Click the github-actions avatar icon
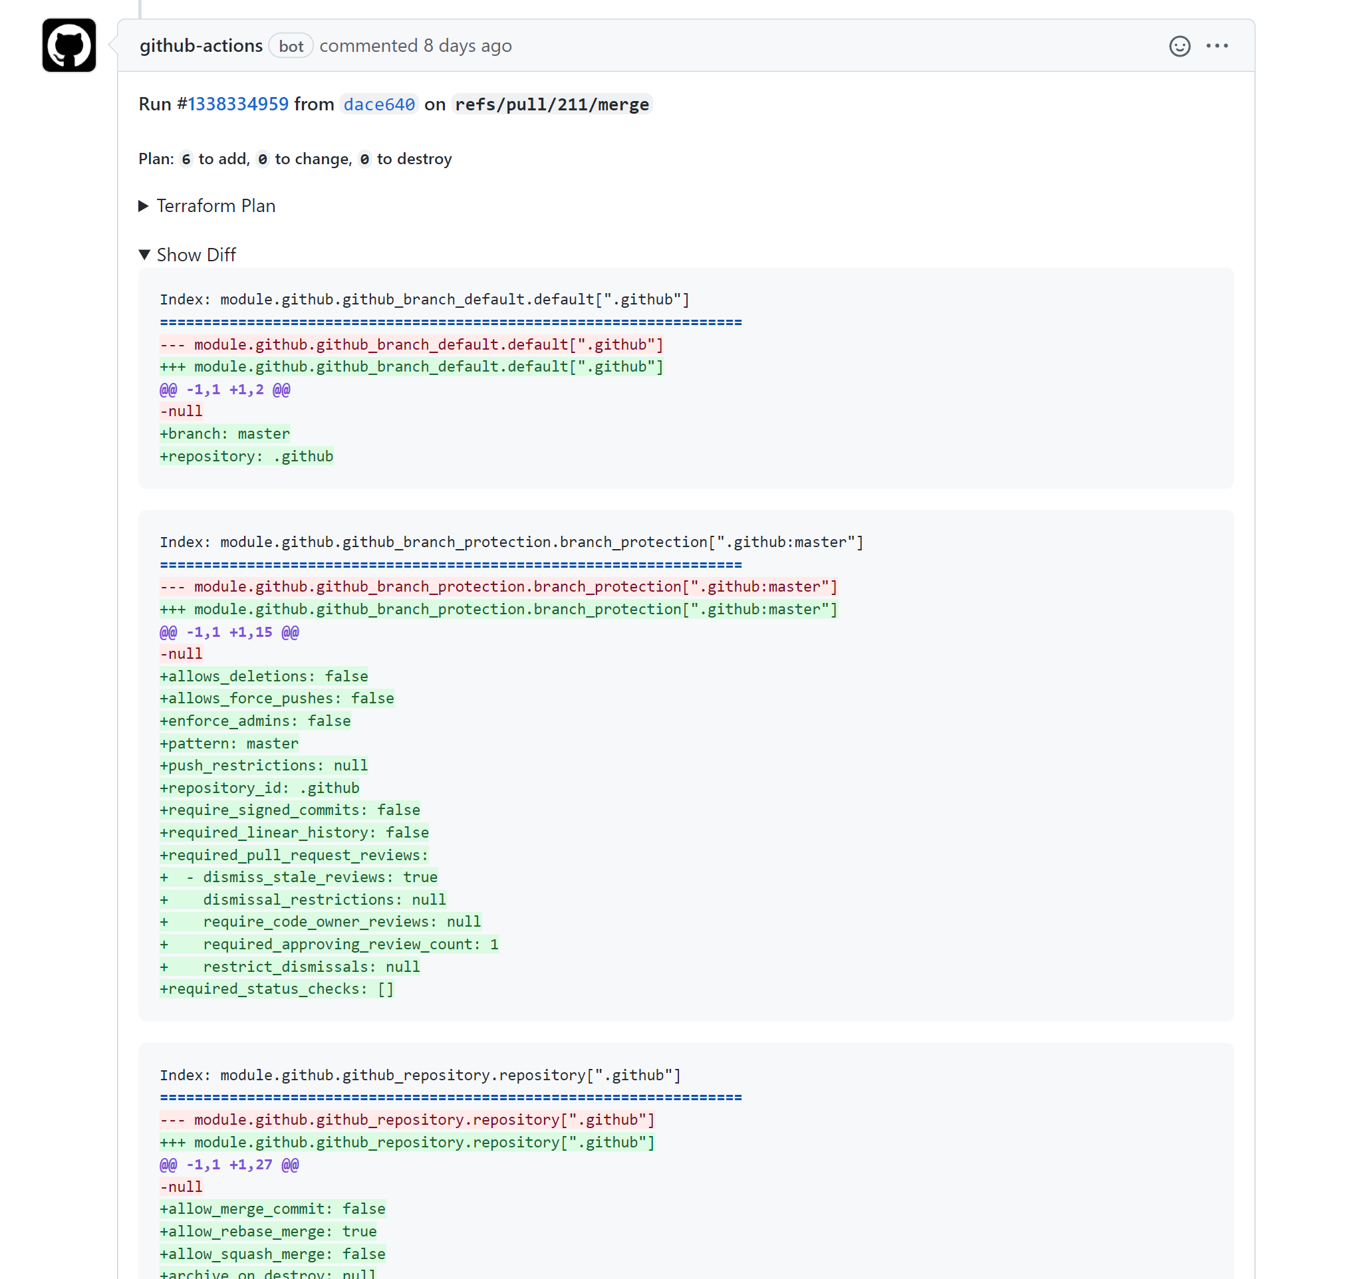 tap(68, 45)
